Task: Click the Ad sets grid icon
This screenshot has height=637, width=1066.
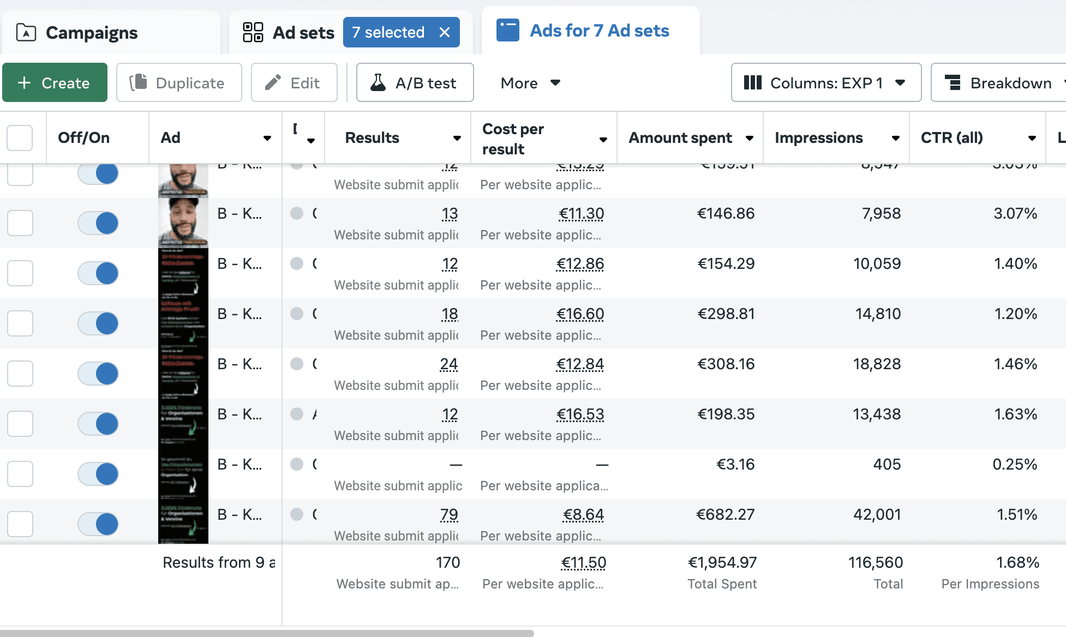Action: point(253,32)
